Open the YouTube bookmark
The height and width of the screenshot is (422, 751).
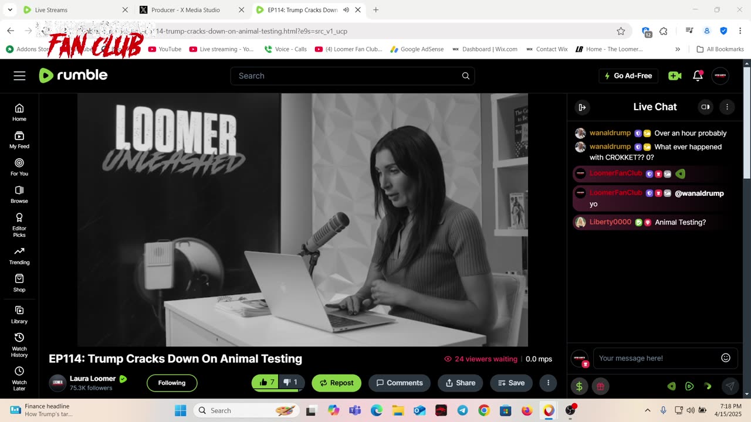[x=165, y=49]
